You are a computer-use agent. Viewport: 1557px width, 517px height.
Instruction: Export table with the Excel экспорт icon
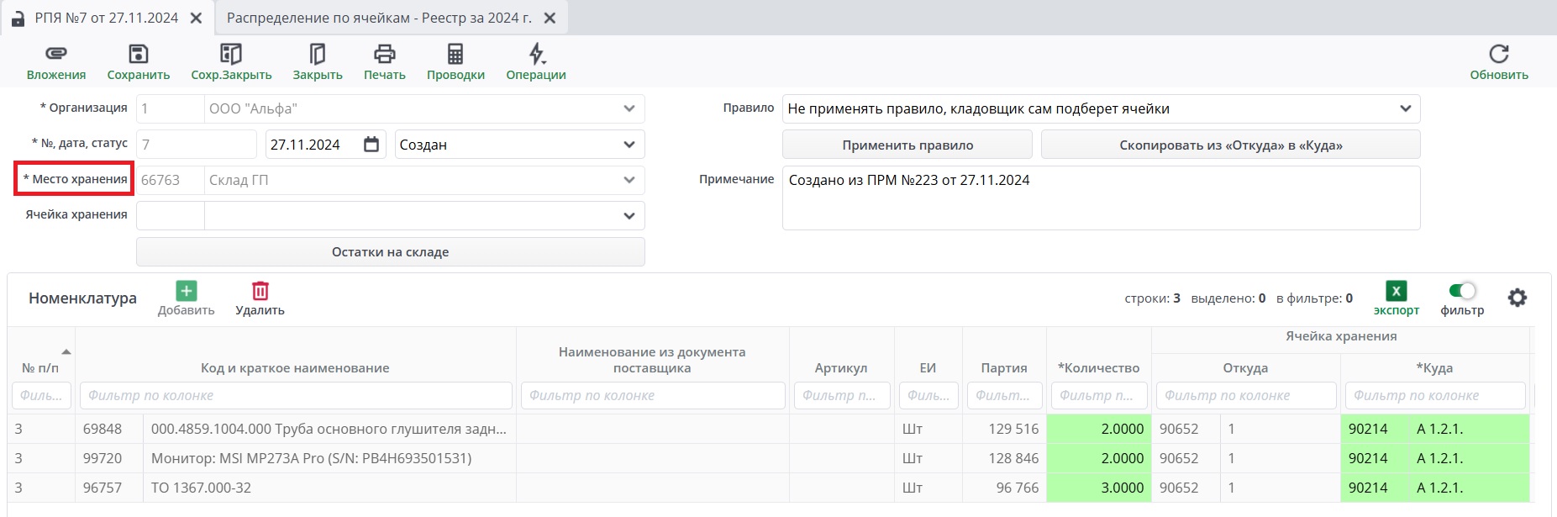[1396, 291]
